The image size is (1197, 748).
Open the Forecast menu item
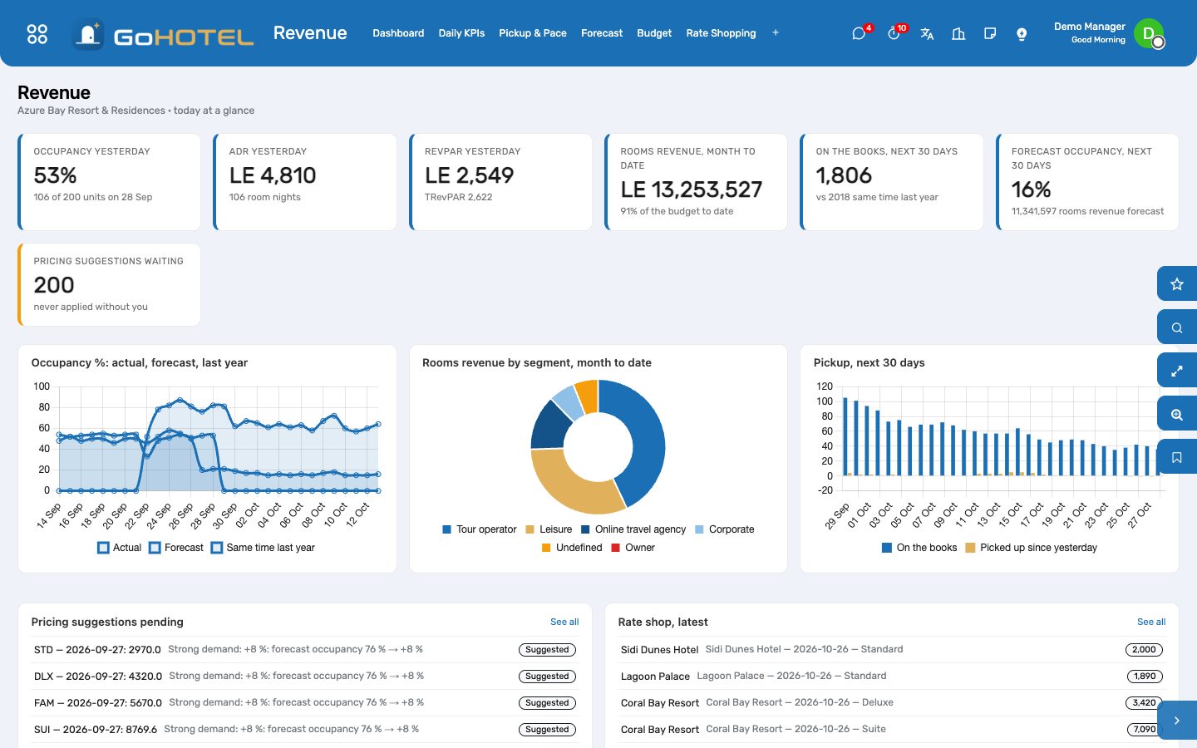[602, 33]
